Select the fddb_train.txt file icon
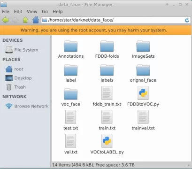The width and height of the screenshot is (192, 169). point(107,93)
